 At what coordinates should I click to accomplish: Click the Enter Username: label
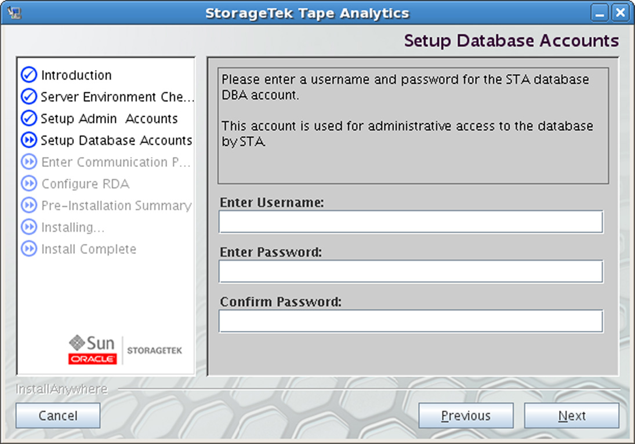pyautogui.click(x=272, y=202)
